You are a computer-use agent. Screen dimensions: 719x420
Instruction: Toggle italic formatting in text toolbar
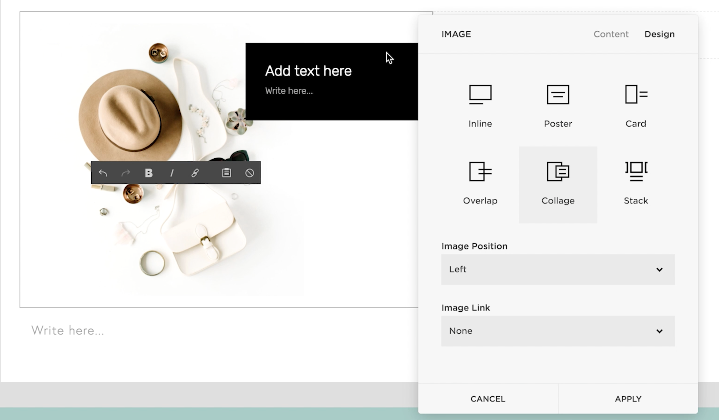(x=172, y=173)
